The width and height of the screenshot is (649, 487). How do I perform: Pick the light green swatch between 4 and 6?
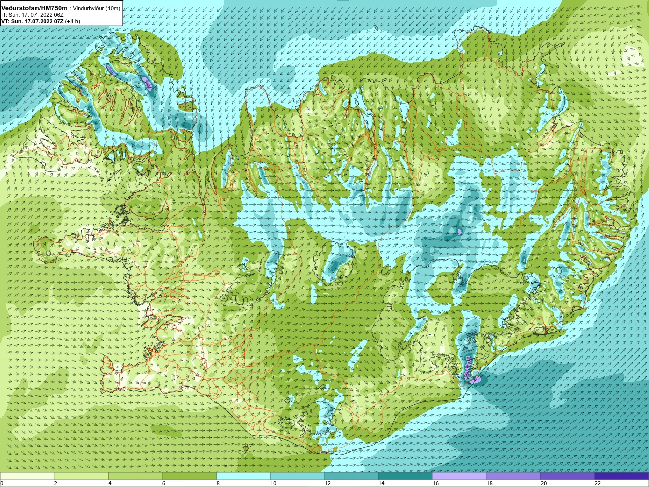point(135,476)
